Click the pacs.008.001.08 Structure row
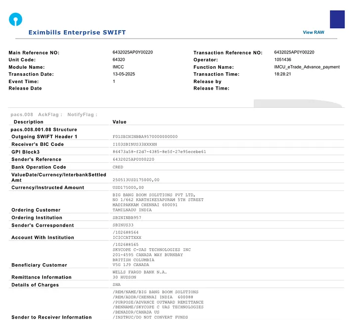This screenshot has width=356, height=320. click(44, 130)
